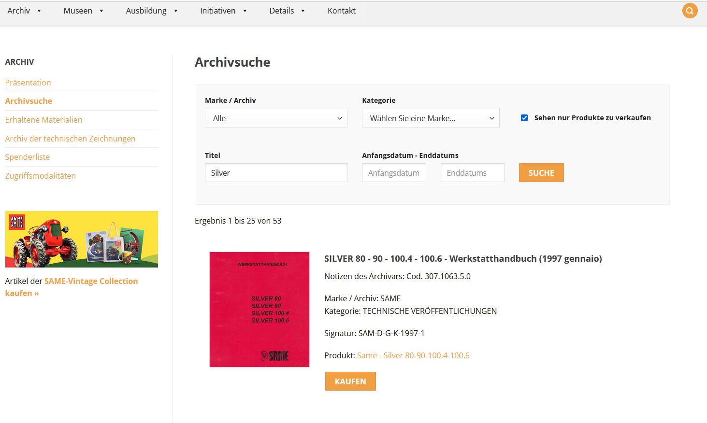Image resolution: width=707 pixels, height=423 pixels.
Task: Open the Marke / Archiv dropdown
Action: 276,118
